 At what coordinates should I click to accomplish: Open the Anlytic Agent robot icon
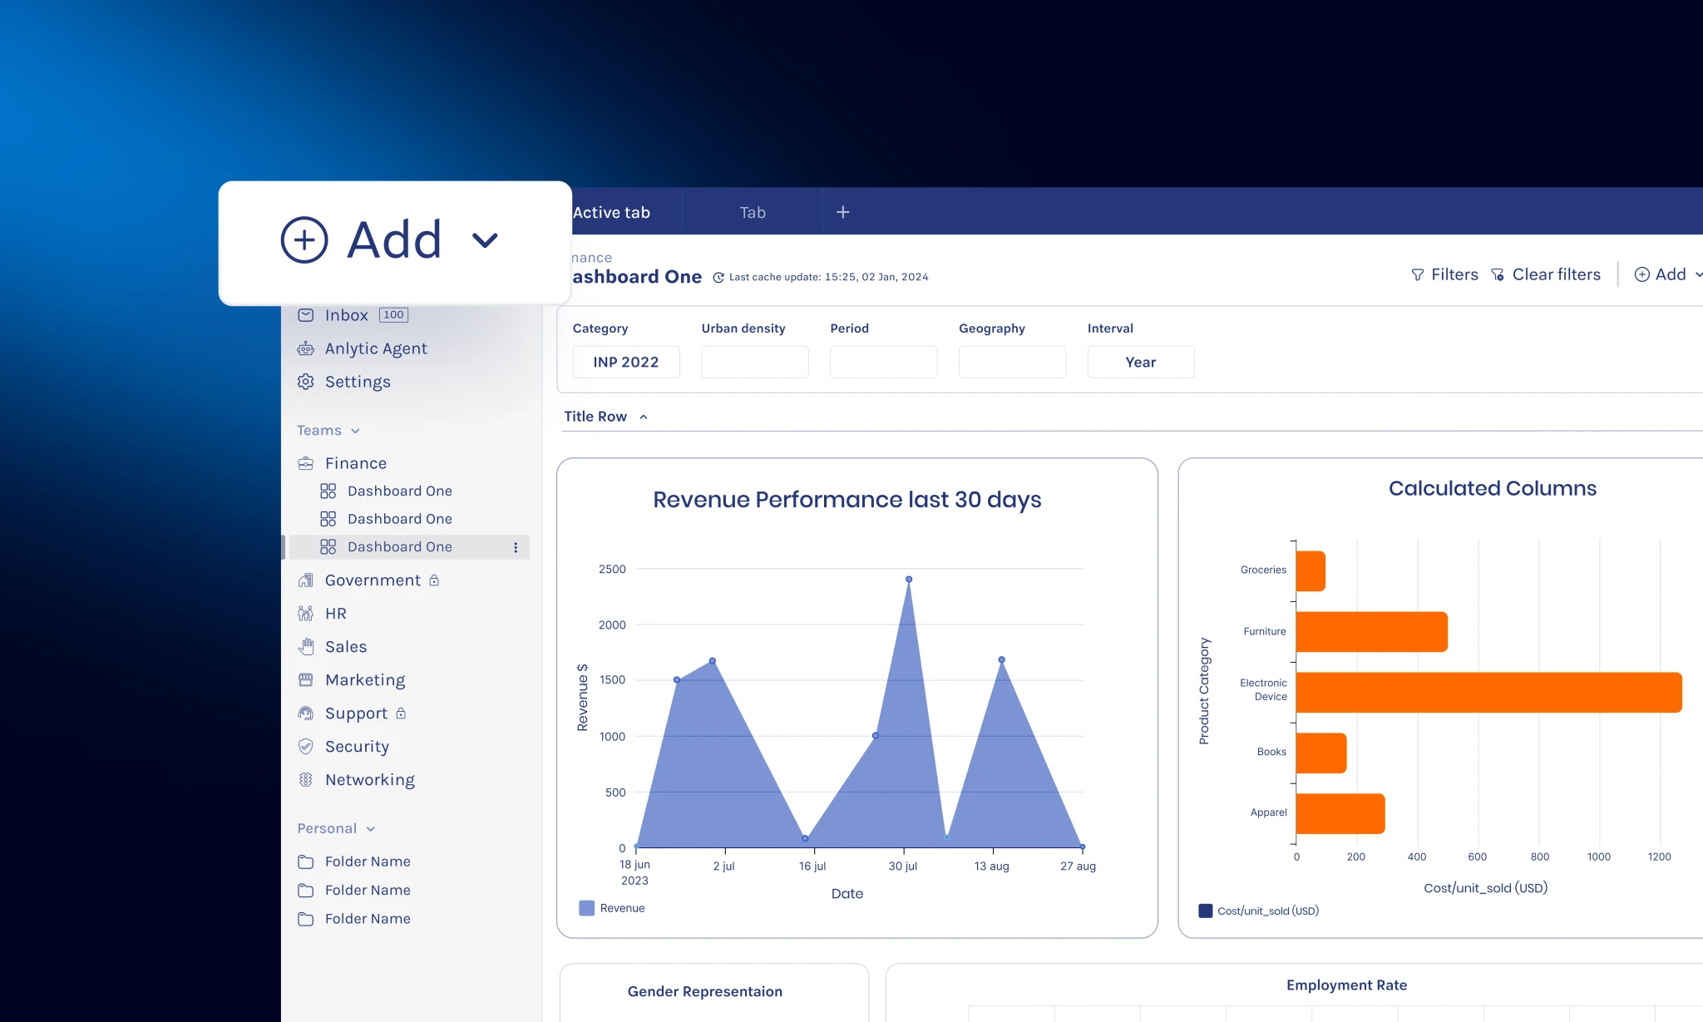point(306,348)
